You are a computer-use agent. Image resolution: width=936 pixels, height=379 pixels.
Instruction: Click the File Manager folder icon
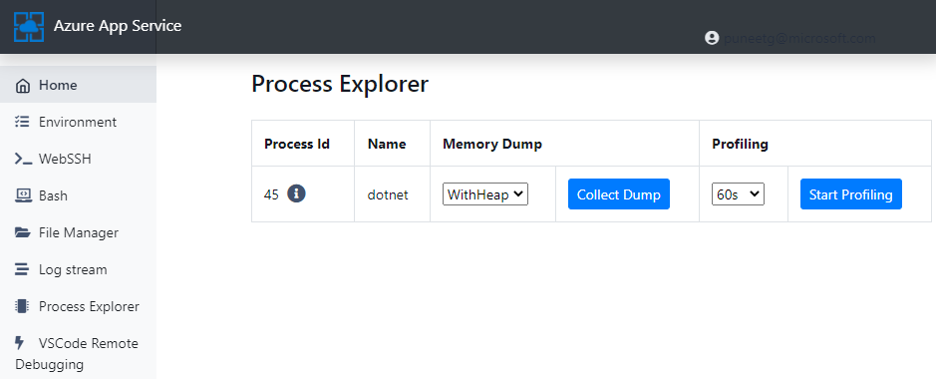pyautogui.click(x=22, y=232)
